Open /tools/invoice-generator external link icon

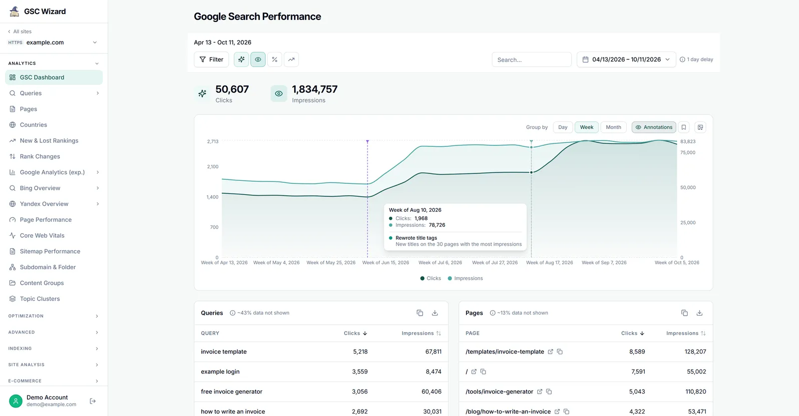539,392
